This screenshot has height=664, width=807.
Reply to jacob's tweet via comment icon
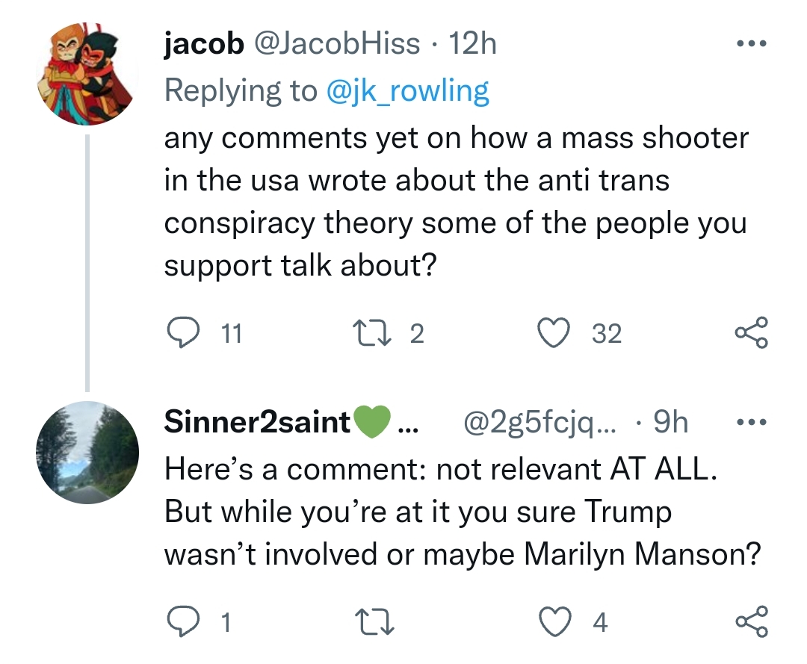(x=184, y=333)
